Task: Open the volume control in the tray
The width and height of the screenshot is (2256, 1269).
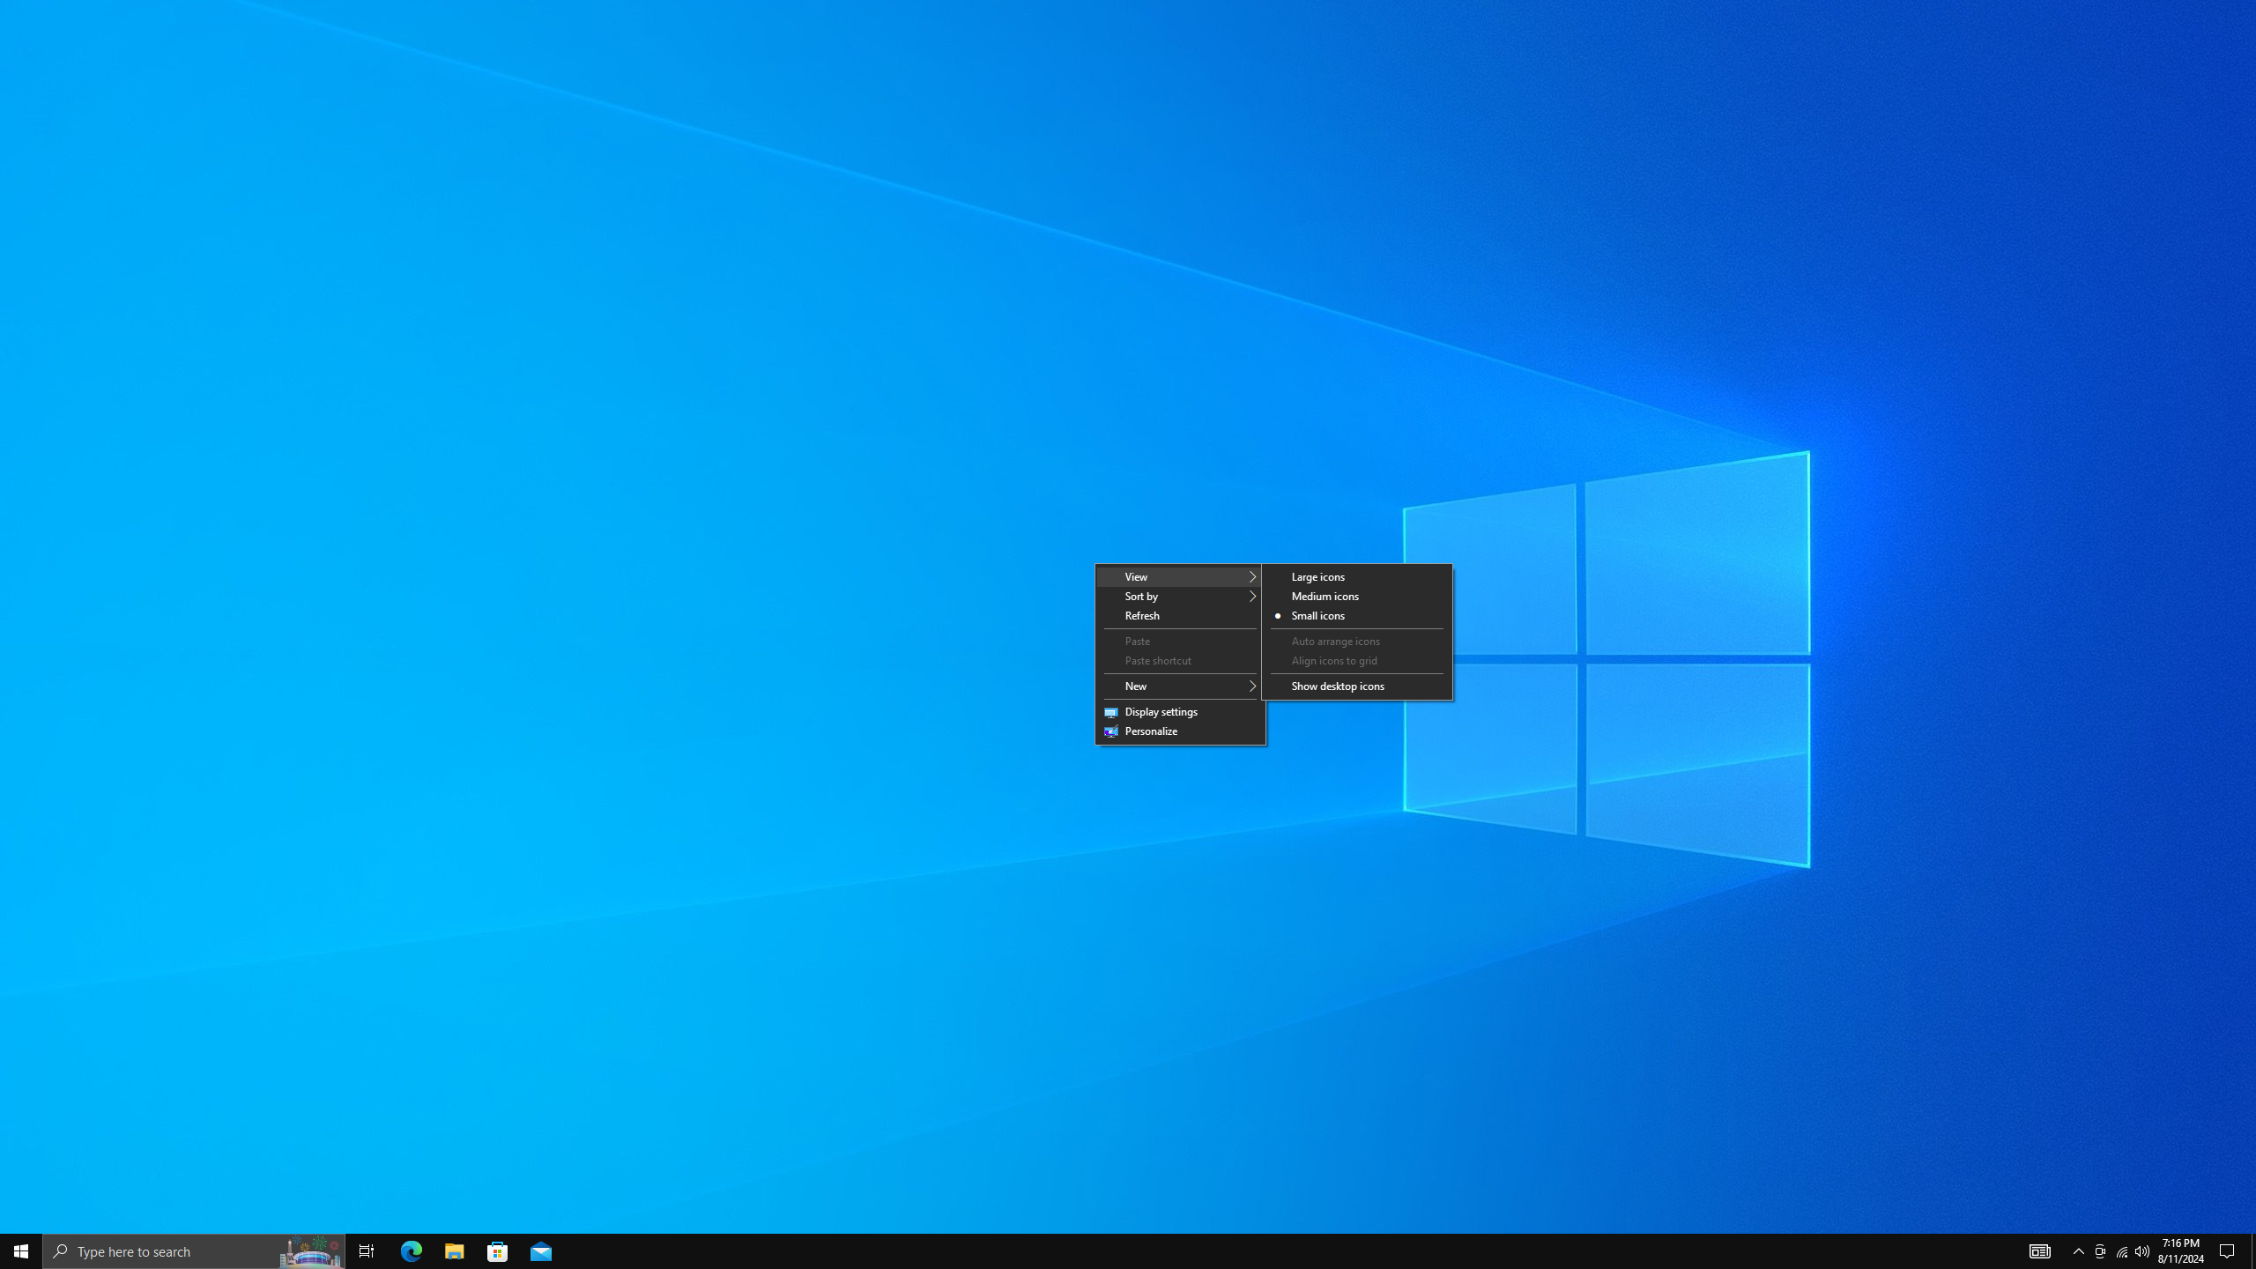Action: [x=2142, y=1250]
